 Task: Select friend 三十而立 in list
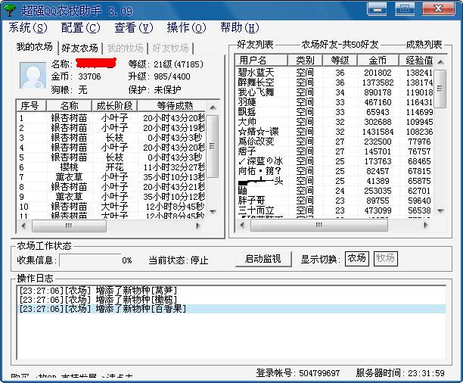[335, 210]
